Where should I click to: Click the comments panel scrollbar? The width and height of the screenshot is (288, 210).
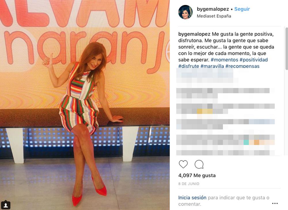[x=286, y=49]
